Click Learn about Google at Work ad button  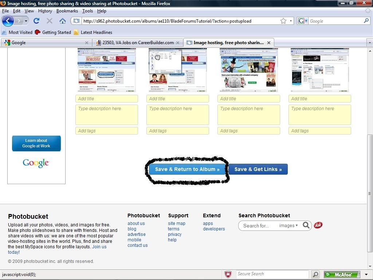[x=36, y=143]
